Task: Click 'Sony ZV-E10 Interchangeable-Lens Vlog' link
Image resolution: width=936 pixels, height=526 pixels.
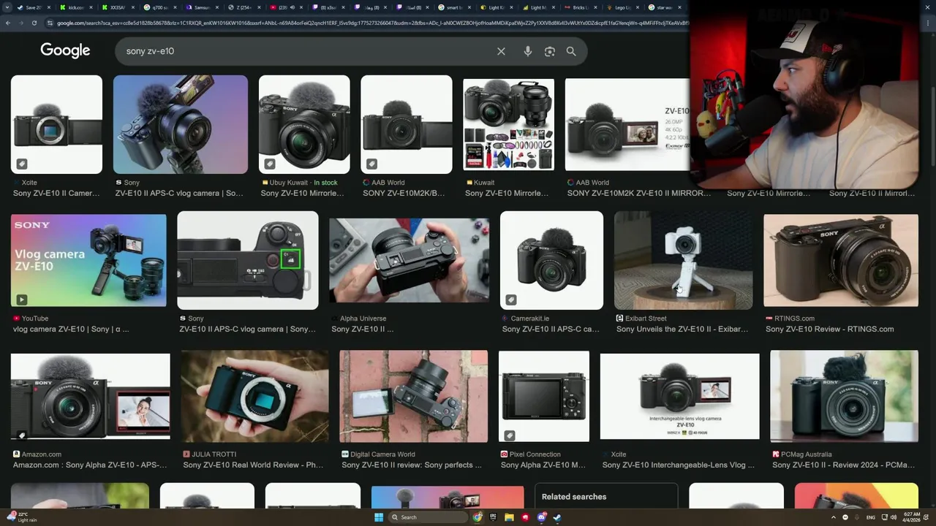Action: click(679, 465)
